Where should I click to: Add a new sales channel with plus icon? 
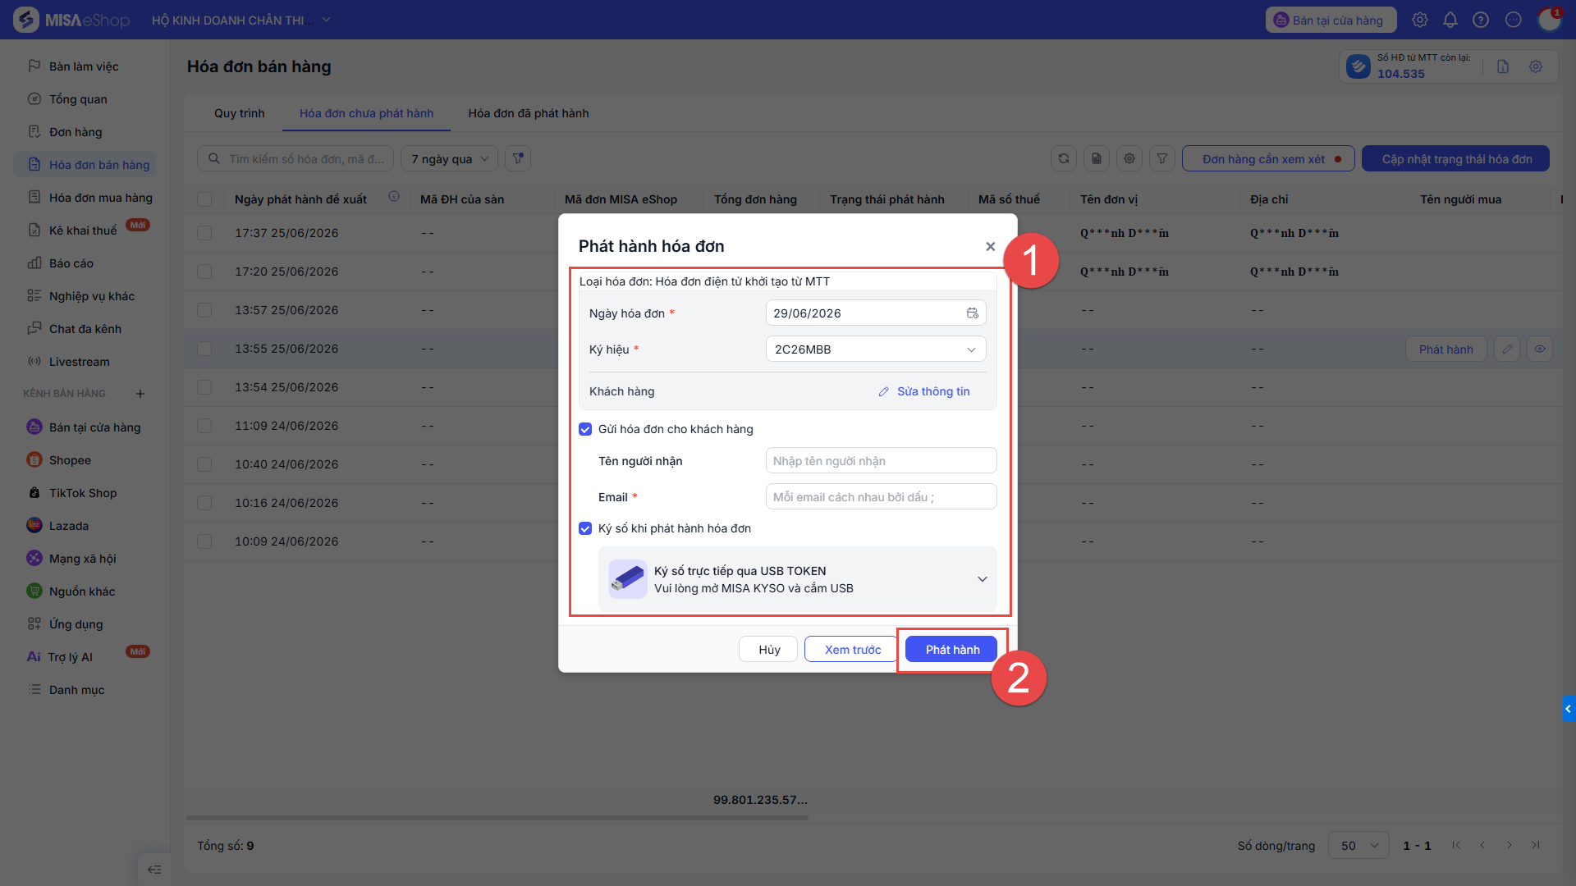tap(140, 394)
